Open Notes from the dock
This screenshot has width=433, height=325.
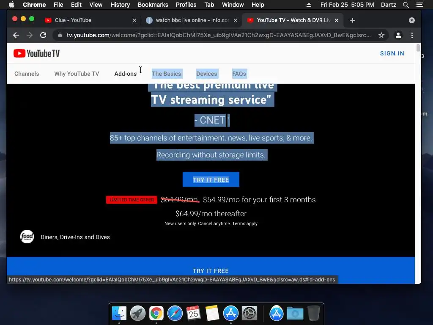(x=212, y=314)
